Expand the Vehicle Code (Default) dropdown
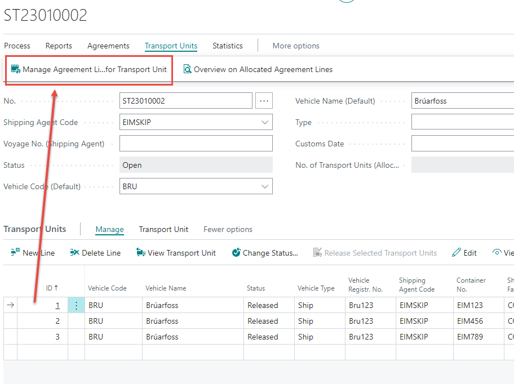The image size is (514, 384). pos(265,186)
